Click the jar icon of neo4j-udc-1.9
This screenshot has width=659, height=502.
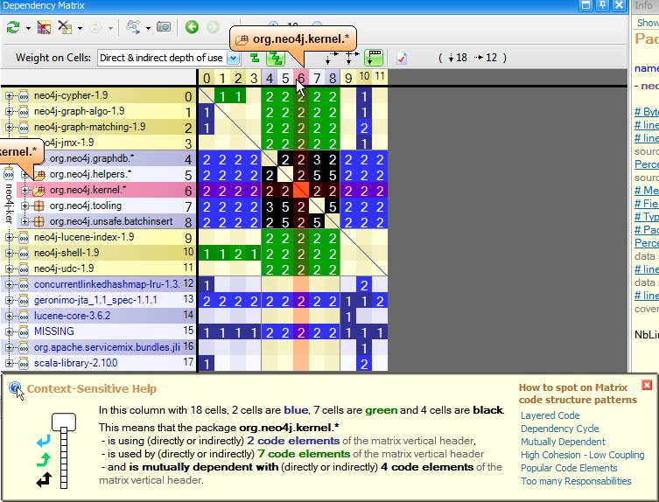click(x=24, y=268)
